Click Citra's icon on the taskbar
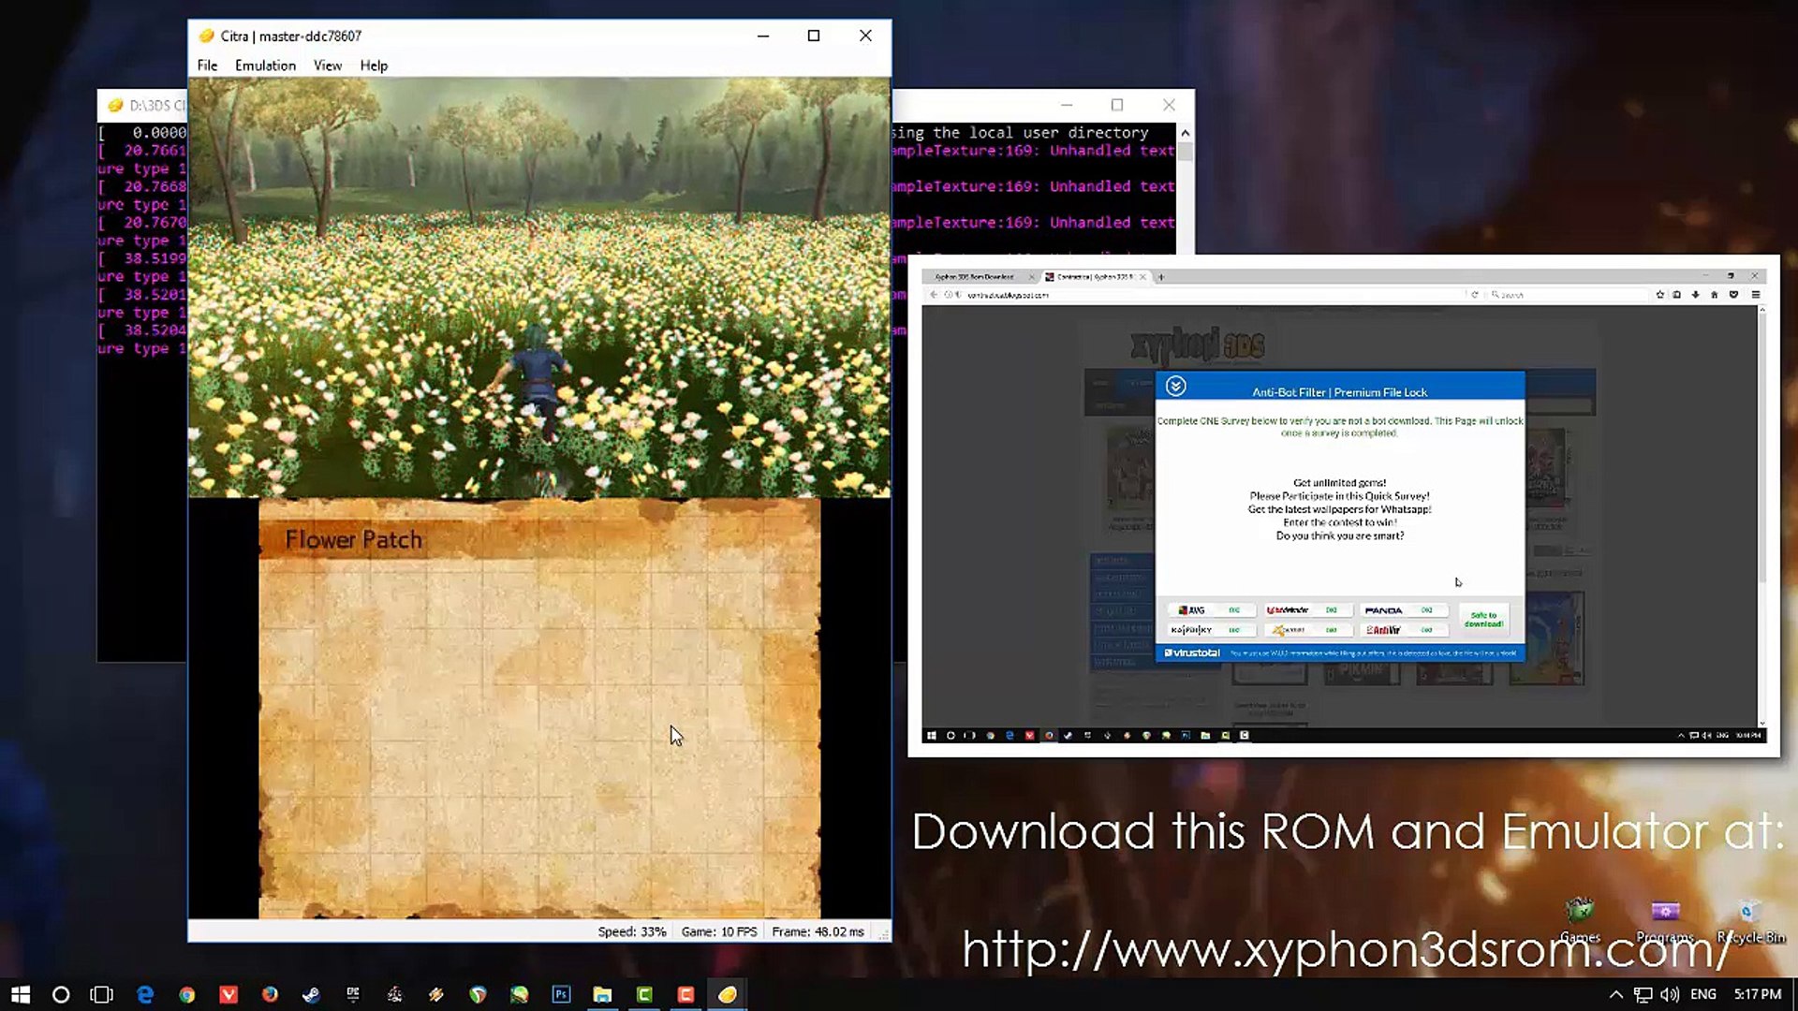1798x1011 pixels. coord(727,994)
